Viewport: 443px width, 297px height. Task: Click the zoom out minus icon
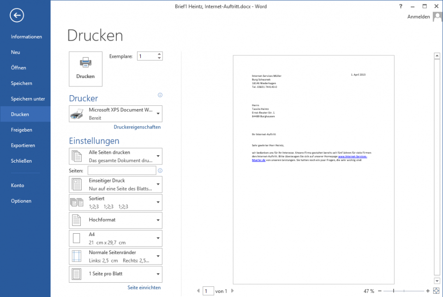click(x=380, y=291)
